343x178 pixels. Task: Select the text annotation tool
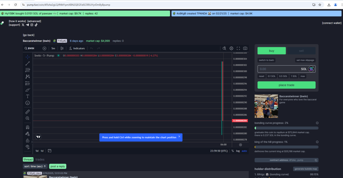(x=27, y=96)
